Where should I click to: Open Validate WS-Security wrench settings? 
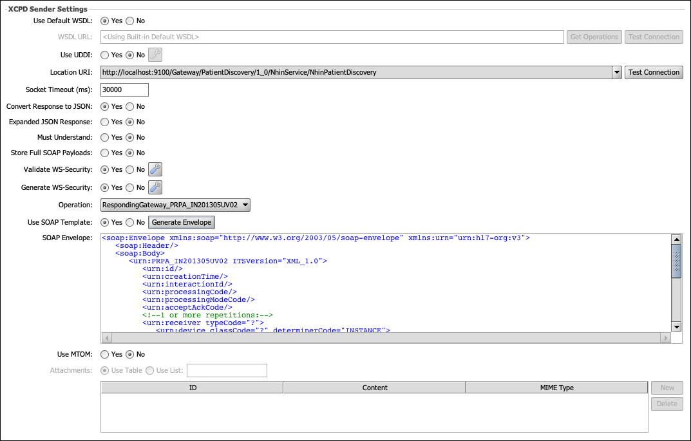pyautogui.click(x=155, y=169)
